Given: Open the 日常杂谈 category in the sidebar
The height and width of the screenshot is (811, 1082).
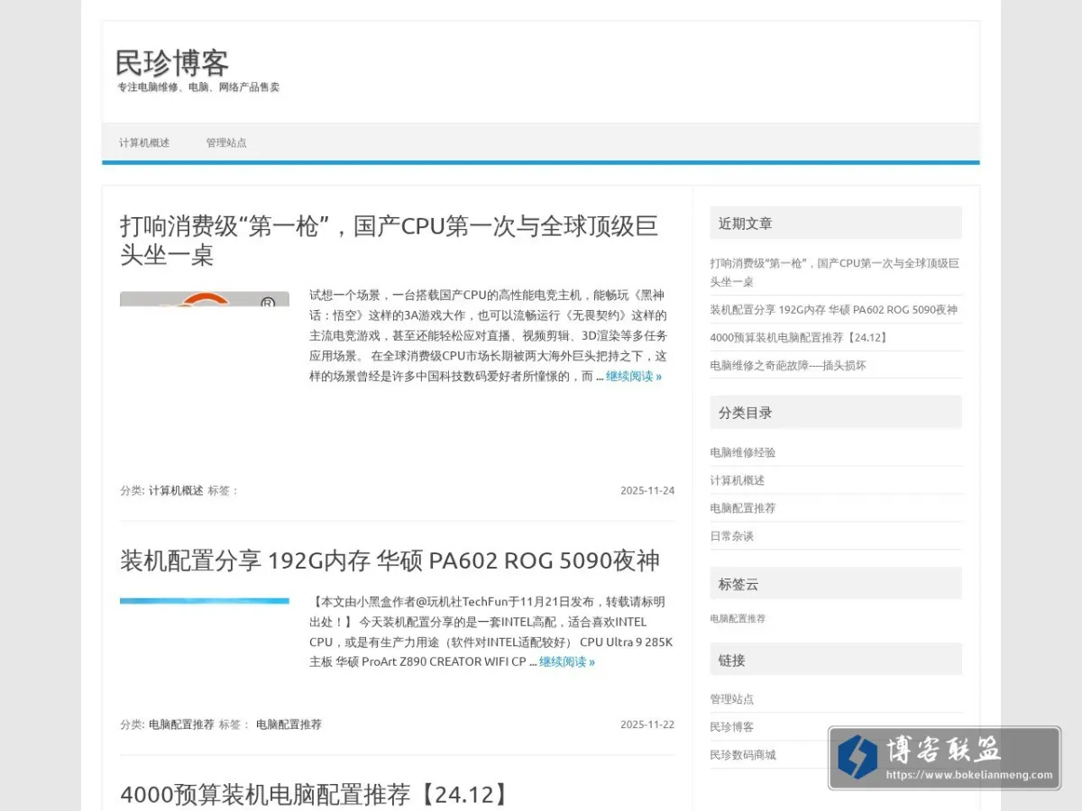Looking at the screenshot, I should pos(732,536).
